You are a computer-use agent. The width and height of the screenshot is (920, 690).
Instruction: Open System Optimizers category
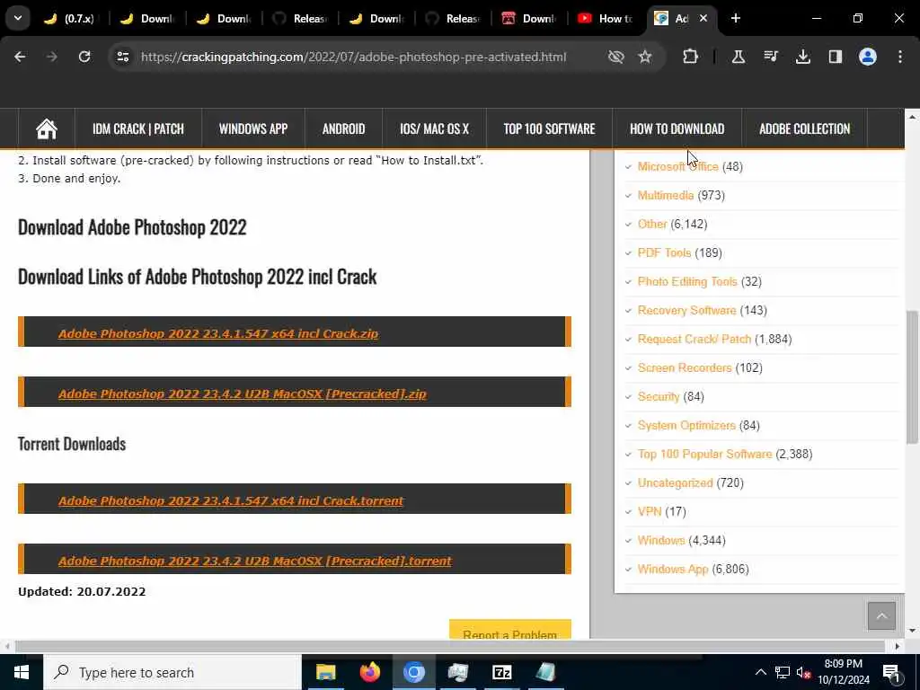(686, 425)
